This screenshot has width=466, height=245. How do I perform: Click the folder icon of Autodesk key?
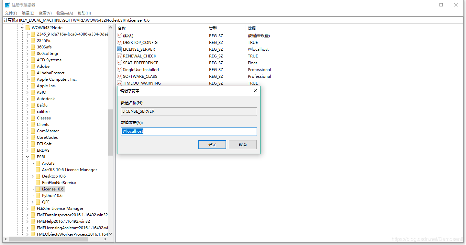click(33, 98)
